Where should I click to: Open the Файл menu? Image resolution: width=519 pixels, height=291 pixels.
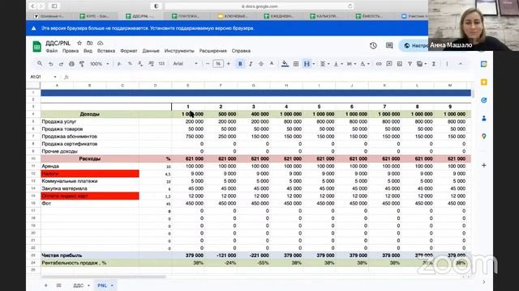pyautogui.click(x=52, y=51)
